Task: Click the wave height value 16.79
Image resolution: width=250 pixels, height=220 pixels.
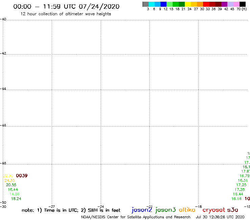Action: point(245,176)
